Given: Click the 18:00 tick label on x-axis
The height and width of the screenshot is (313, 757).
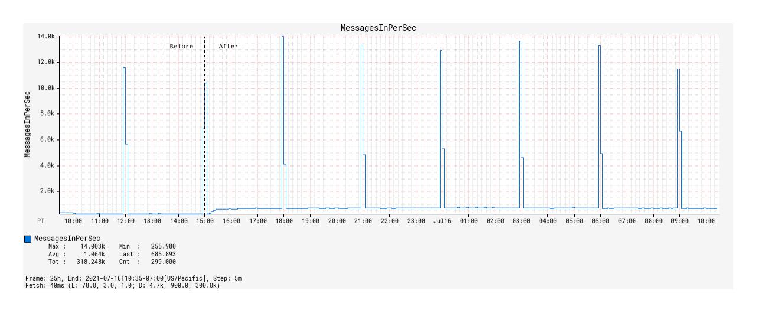Looking at the screenshot, I should tap(284, 221).
